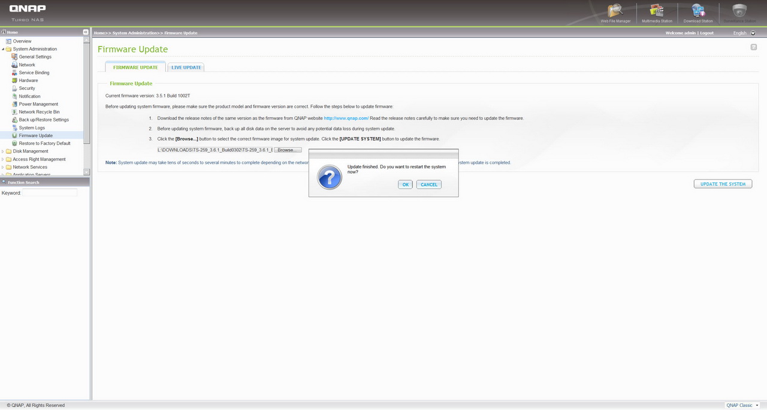Focus the Keyword search field

point(50,193)
